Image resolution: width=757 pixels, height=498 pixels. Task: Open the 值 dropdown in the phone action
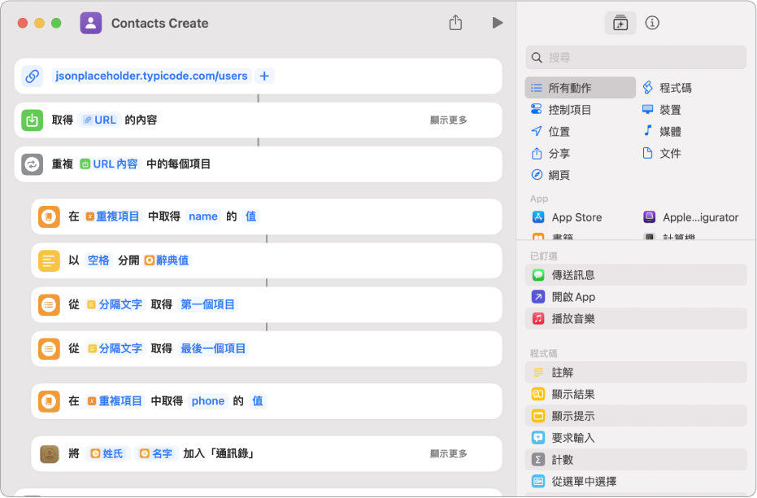click(258, 401)
